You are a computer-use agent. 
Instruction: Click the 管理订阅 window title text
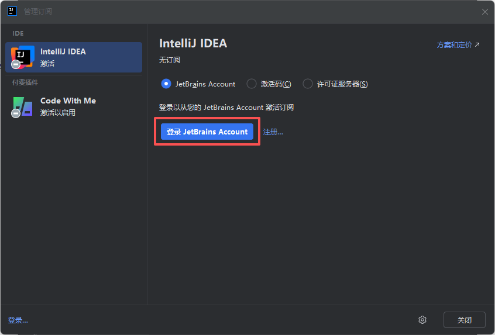[x=38, y=11]
